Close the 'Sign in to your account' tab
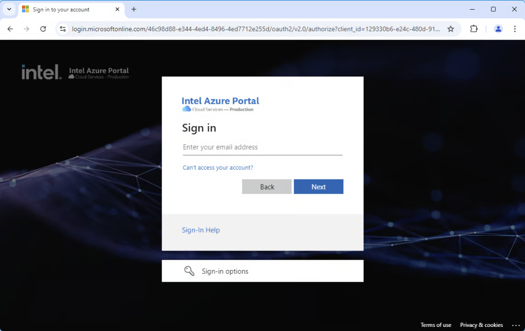 coord(117,9)
